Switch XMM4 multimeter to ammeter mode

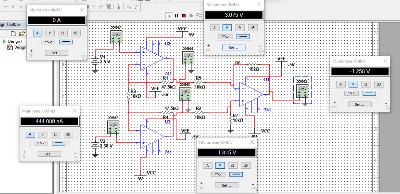215,28
